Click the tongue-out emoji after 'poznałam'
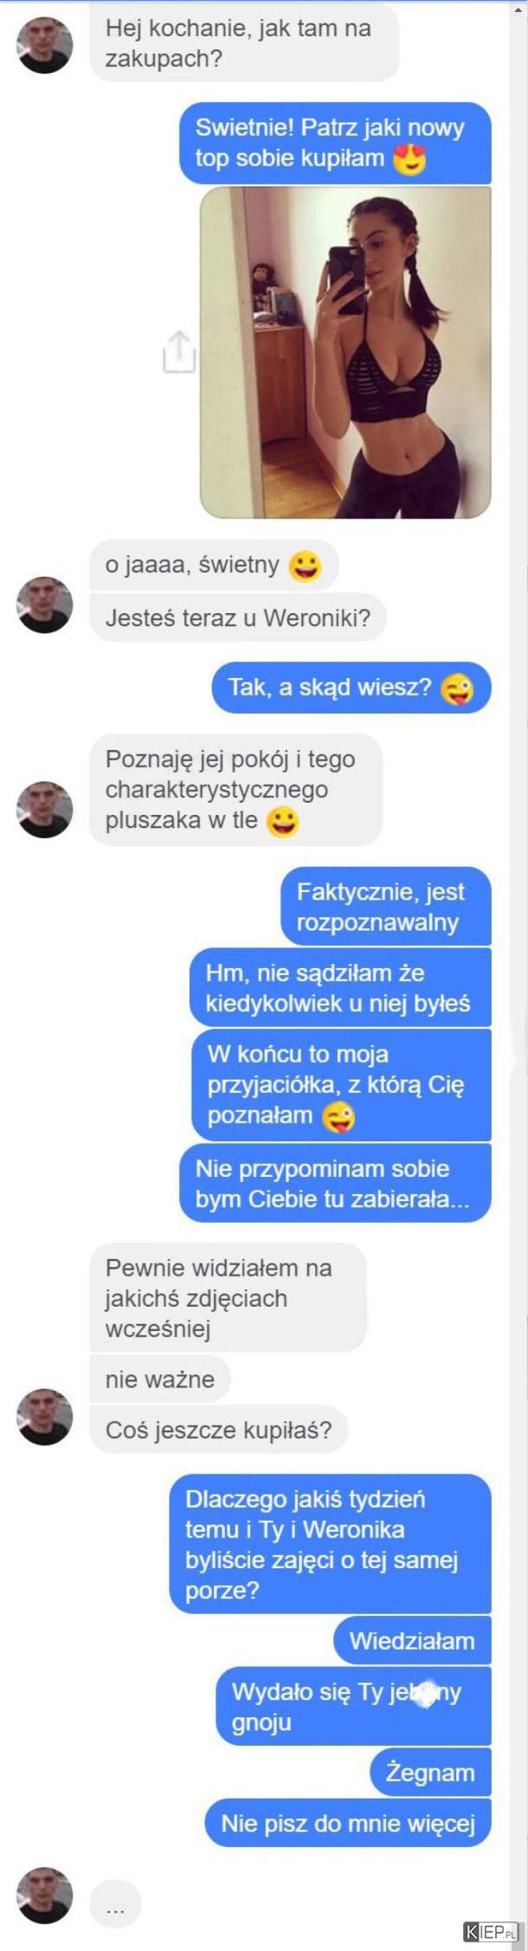 pyautogui.click(x=338, y=1117)
